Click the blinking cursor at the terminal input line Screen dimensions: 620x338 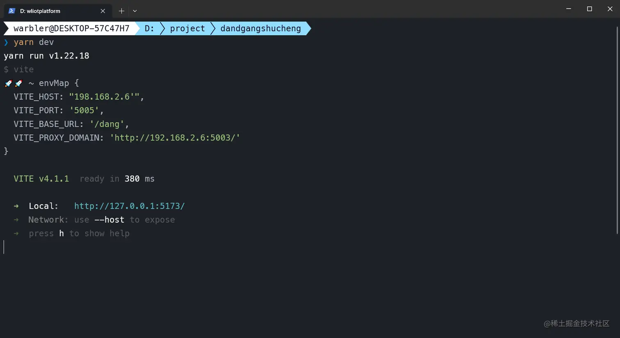coord(4,247)
